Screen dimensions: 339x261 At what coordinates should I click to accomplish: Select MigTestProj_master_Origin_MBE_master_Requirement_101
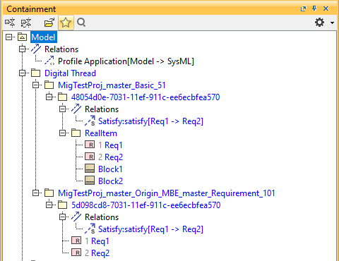pyautogui.click(x=167, y=193)
